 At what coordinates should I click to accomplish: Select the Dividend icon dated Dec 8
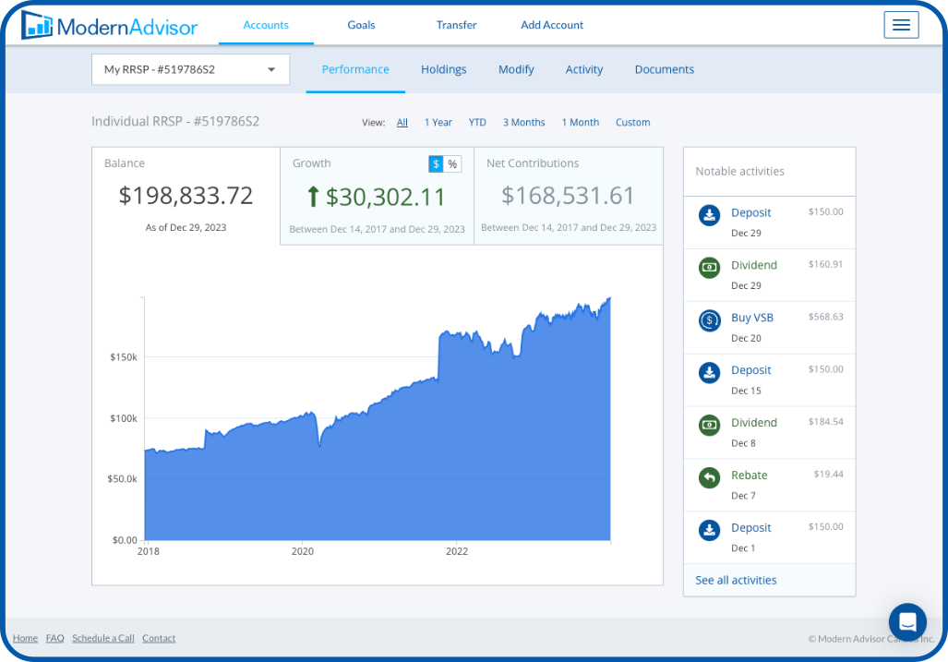coord(709,425)
